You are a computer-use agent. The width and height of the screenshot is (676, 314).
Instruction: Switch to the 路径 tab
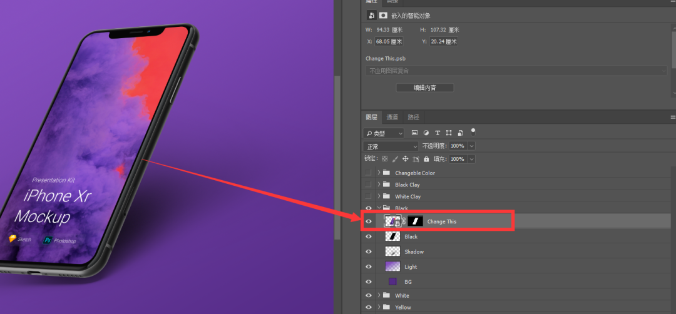coord(413,117)
